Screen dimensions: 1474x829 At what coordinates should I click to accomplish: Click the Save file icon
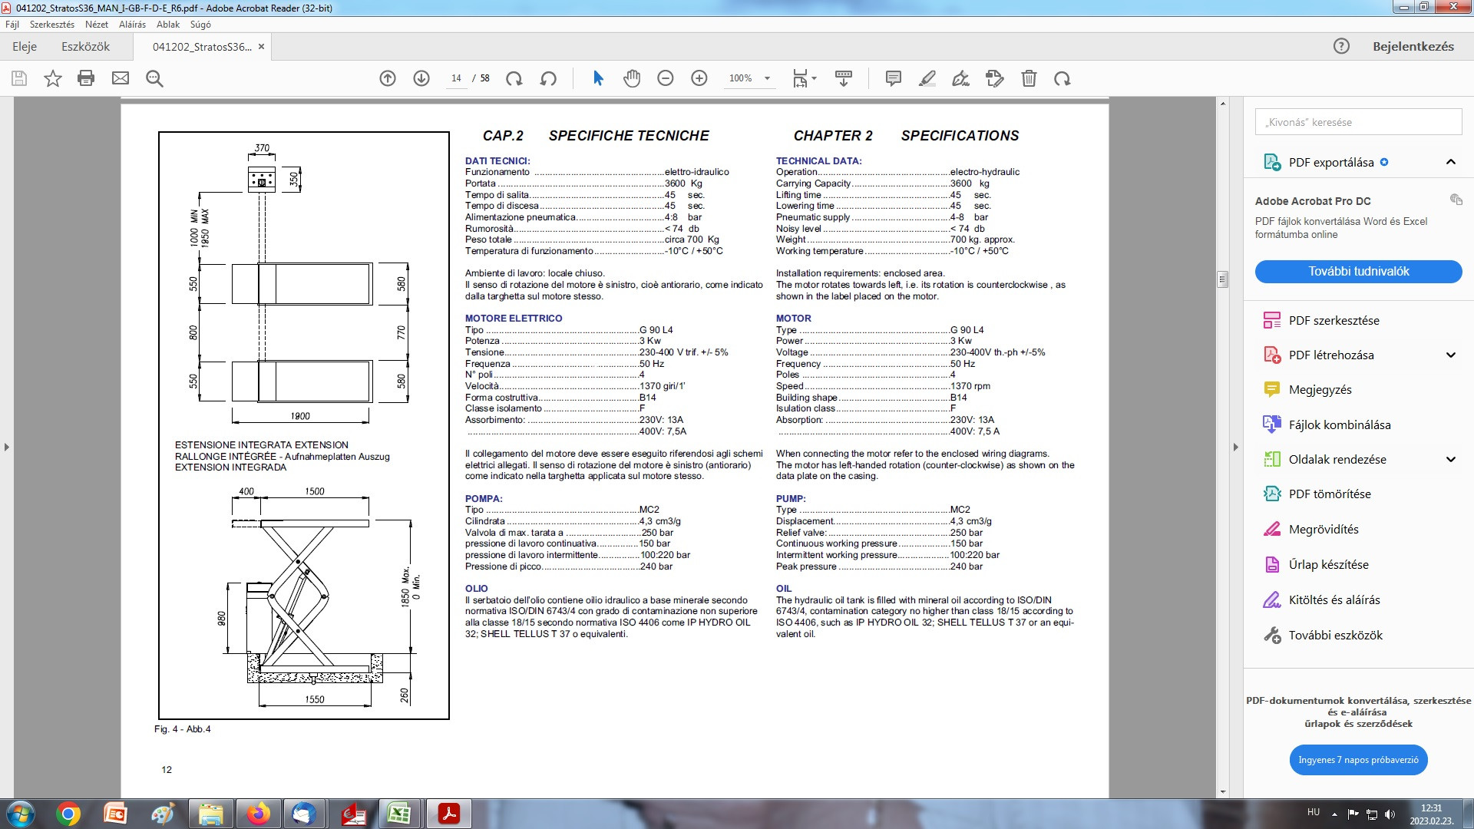click(x=19, y=78)
